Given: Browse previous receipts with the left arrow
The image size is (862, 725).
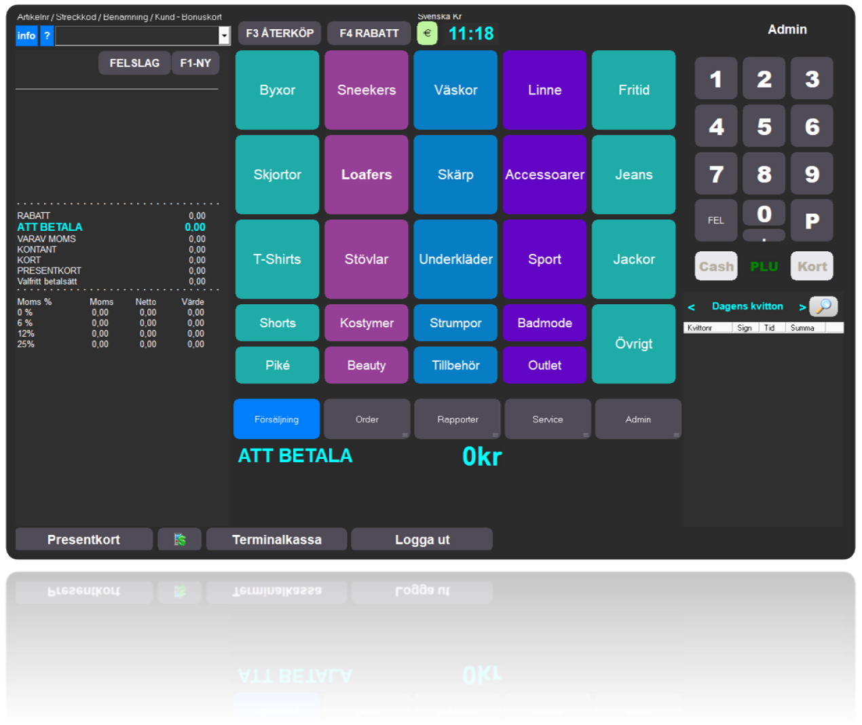Looking at the screenshot, I should (691, 307).
